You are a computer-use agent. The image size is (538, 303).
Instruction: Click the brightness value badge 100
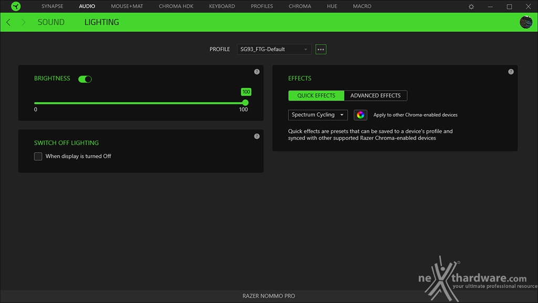(246, 92)
